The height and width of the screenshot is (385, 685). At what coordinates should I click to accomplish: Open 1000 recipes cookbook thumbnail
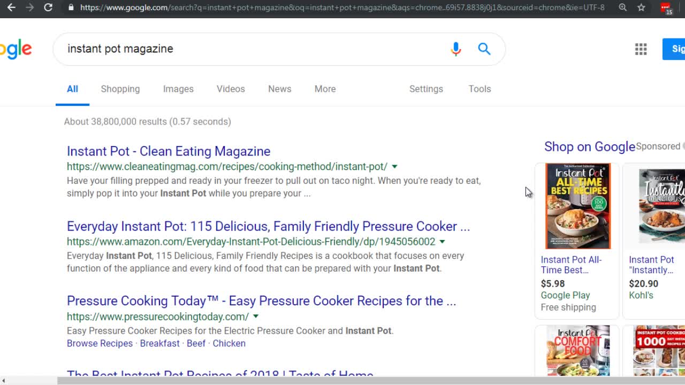click(659, 351)
